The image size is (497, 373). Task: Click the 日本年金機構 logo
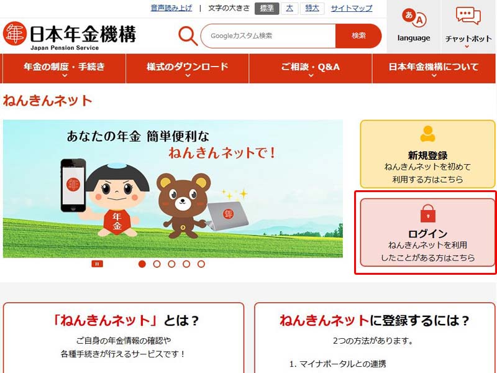(70, 36)
